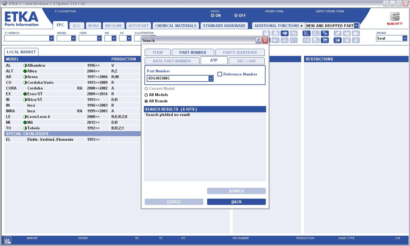The height and width of the screenshot is (246, 410).
Task: Open the FI Search dropdown
Action: [51, 38]
